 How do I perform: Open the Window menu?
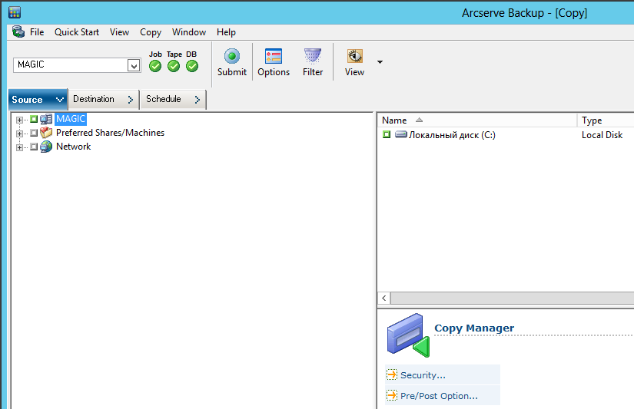click(x=189, y=32)
